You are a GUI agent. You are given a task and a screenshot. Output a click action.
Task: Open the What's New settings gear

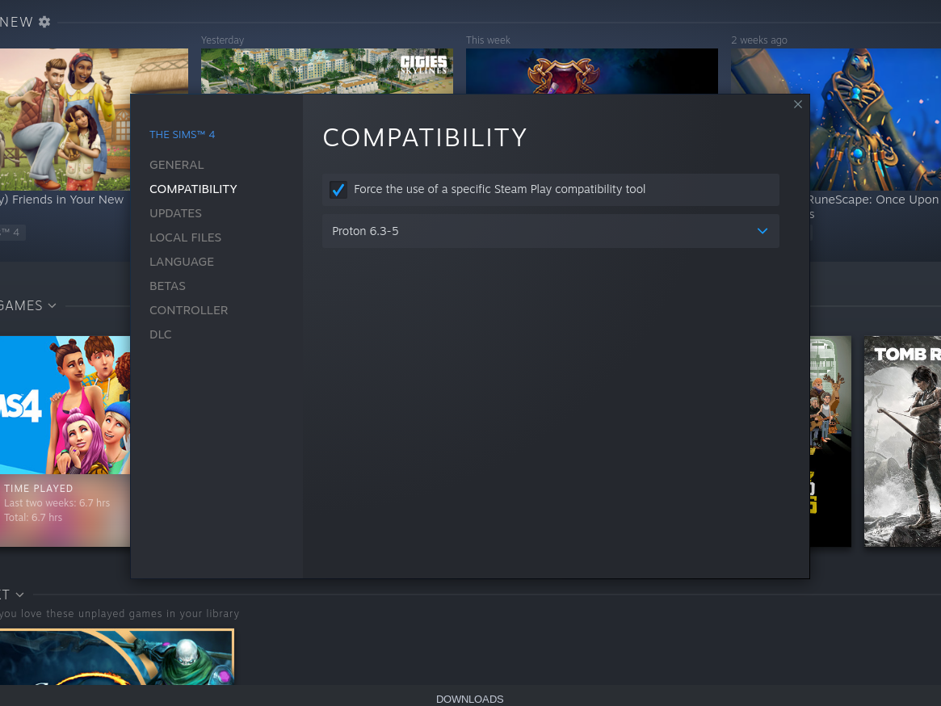point(44,22)
